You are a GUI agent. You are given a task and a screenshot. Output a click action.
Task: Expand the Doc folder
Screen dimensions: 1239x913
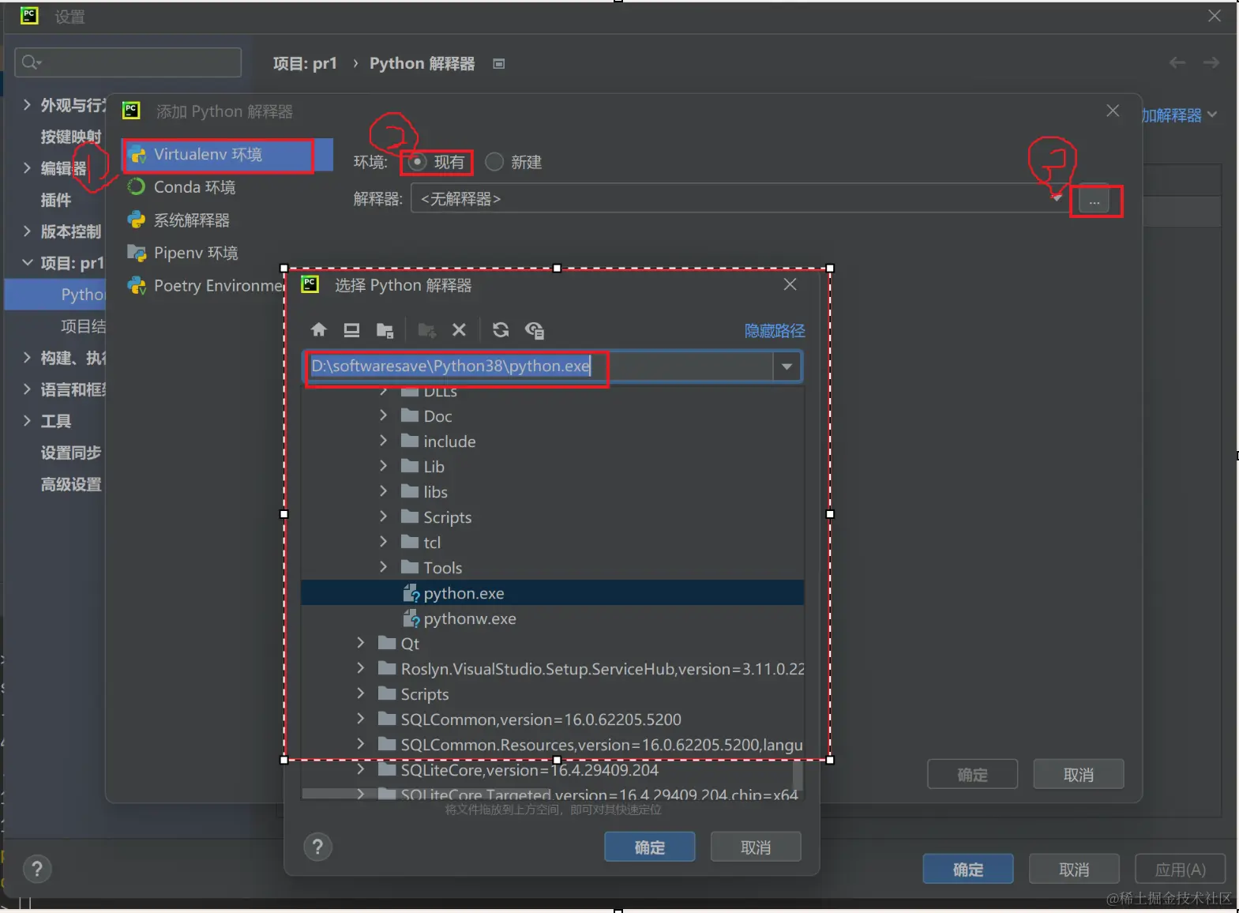(384, 415)
